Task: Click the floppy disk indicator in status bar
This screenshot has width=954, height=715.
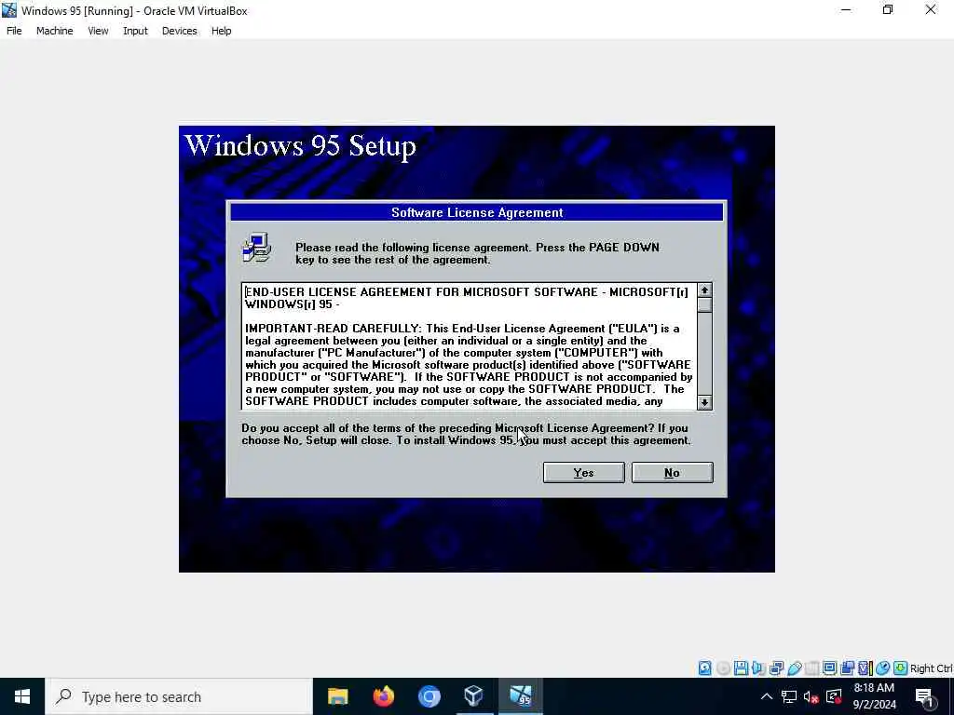Action: (x=741, y=668)
